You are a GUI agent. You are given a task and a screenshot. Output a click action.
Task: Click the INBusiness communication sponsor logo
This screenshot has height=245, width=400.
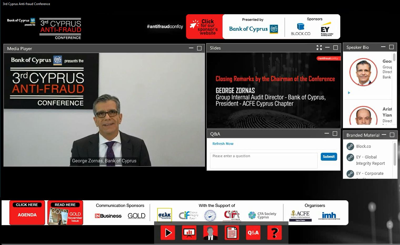pos(108,216)
